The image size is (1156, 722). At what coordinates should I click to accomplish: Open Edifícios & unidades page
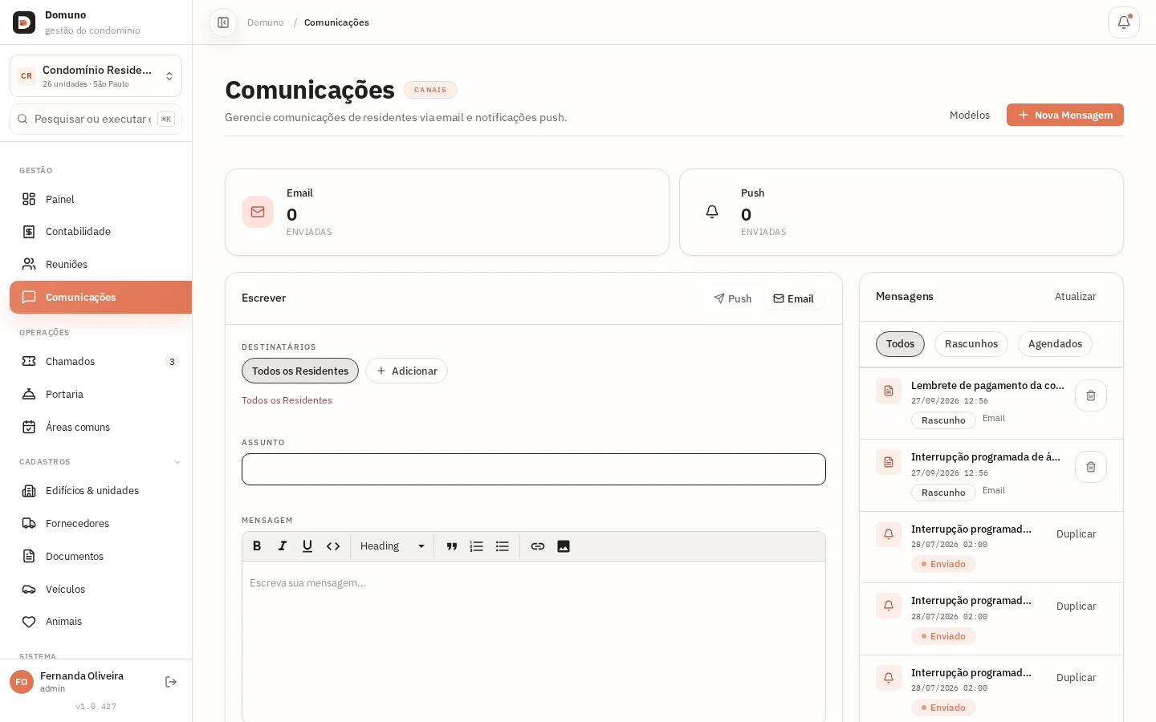(x=100, y=491)
